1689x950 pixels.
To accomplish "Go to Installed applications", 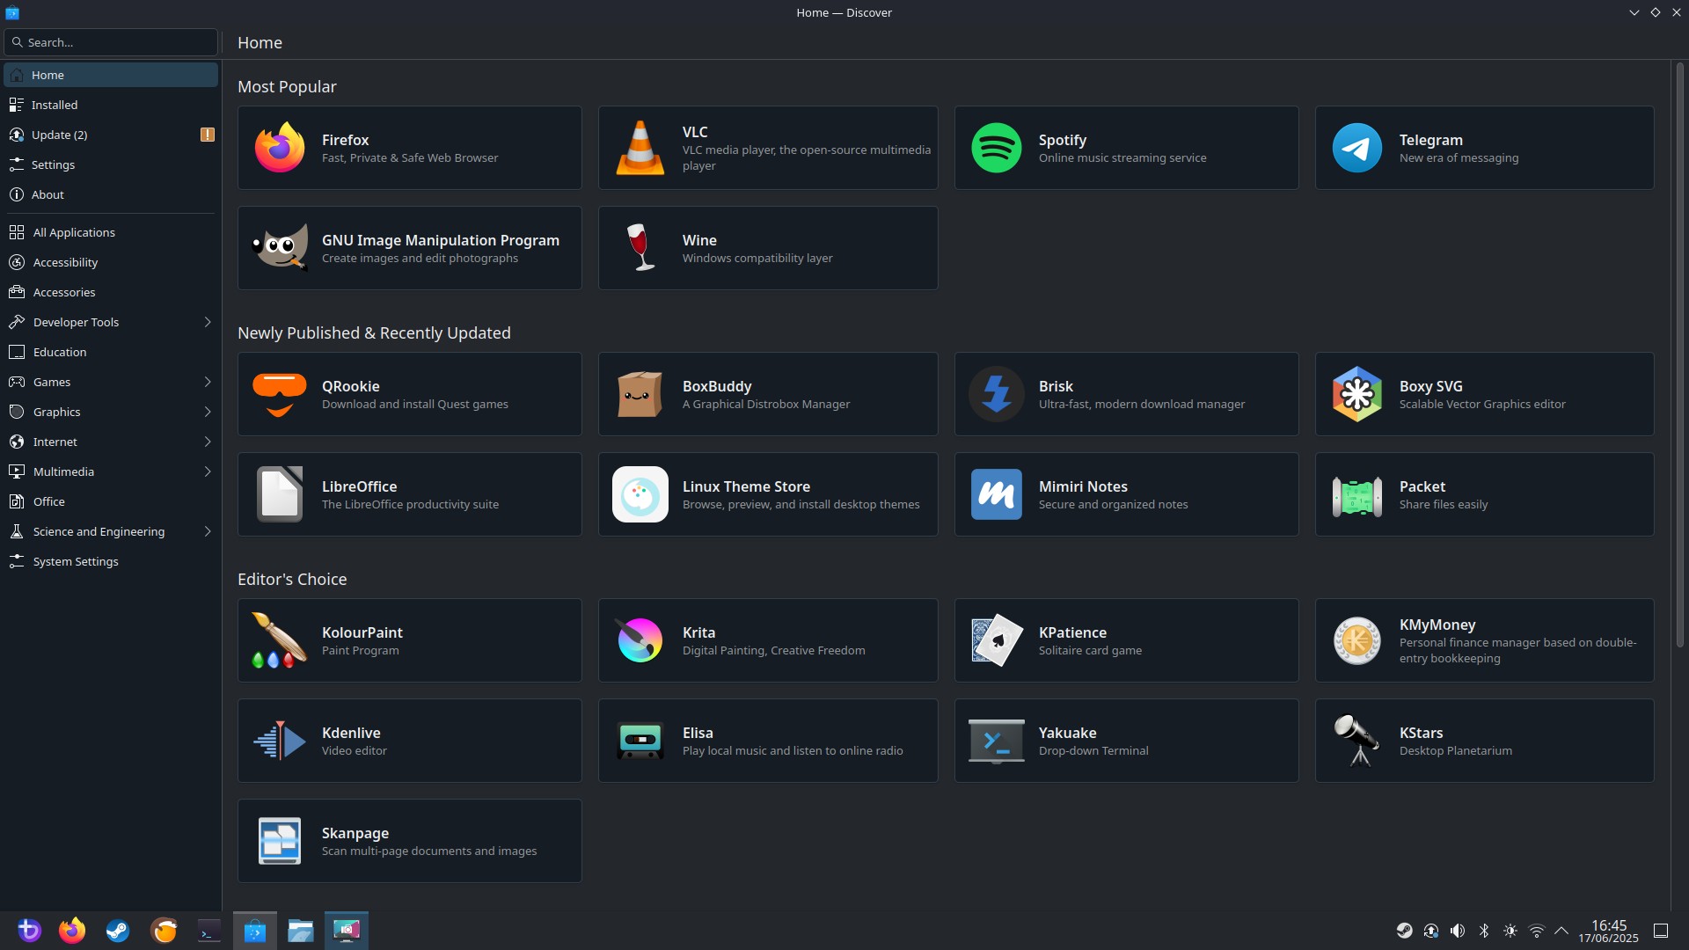I will 111,105.
